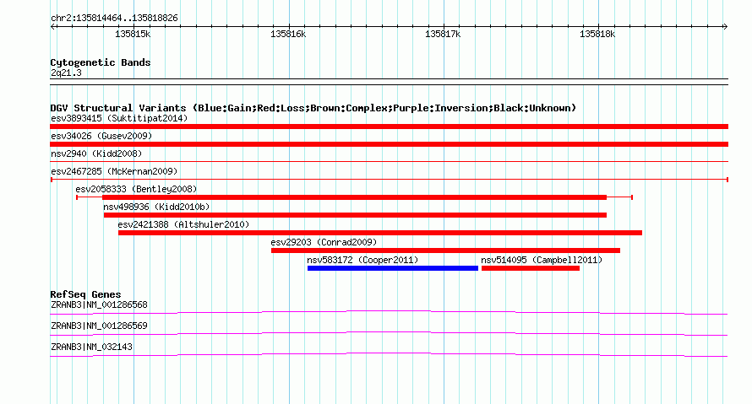Open the esv29203 (Conrad2009) variant label
This screenshot has height=404, width=752.
point(324,242)
